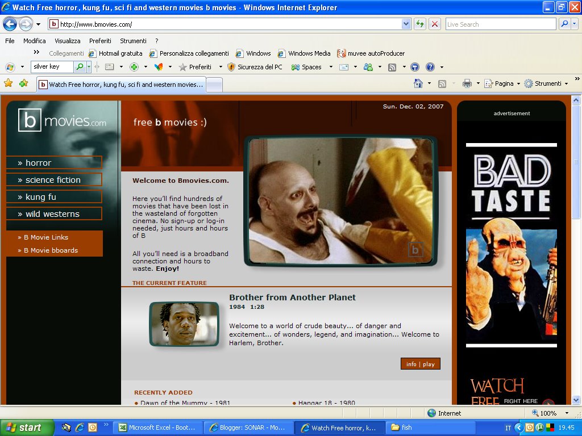Viewport: 582px width, 436px height.
Task: Click the green plus toolbar icon
Action: (134, 67)
